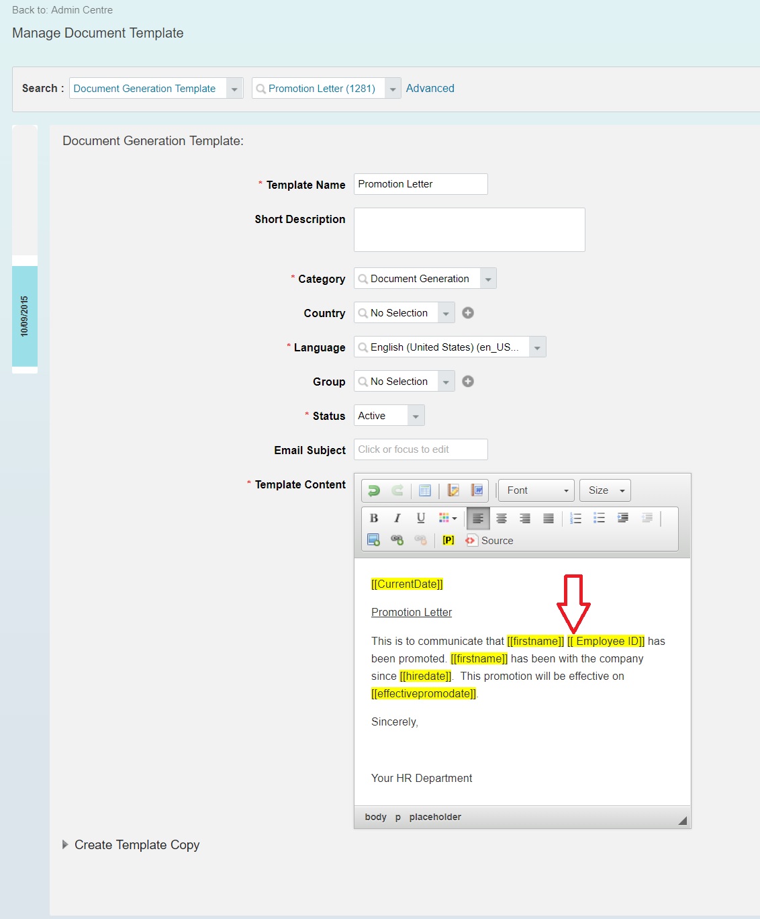Click 'Your HR Department' text
The width and height of the screenshot is (760, 919).
coord(422,778)
